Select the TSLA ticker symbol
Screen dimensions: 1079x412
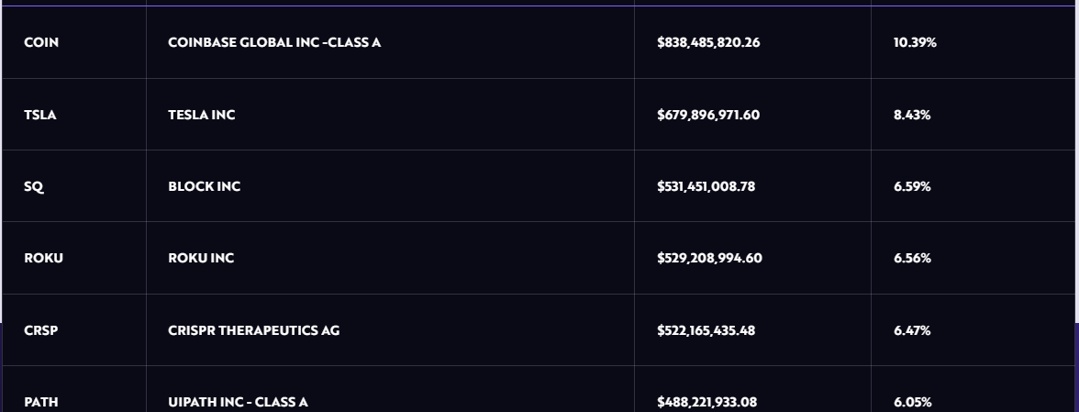(40, 115)
